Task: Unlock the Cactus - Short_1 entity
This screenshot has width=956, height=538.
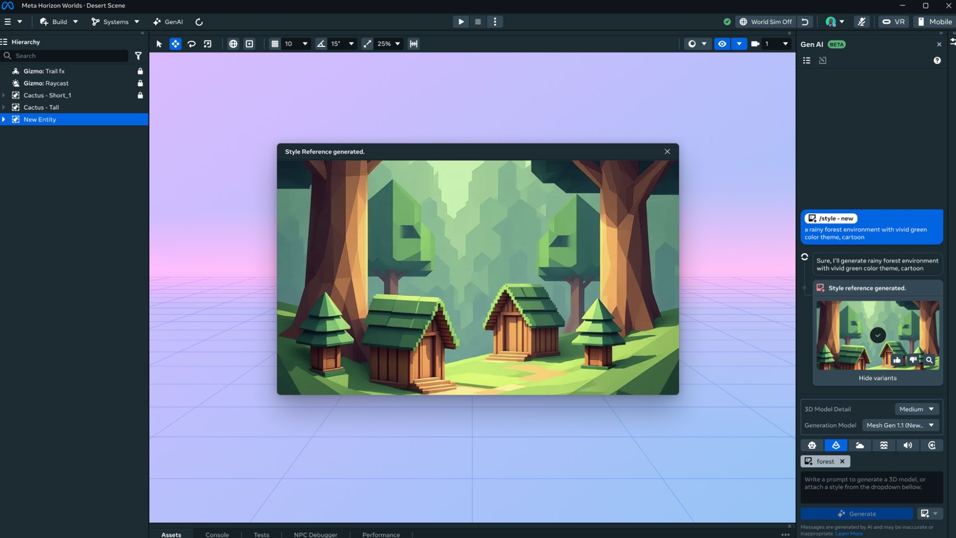Action: (x=140, y=95)
